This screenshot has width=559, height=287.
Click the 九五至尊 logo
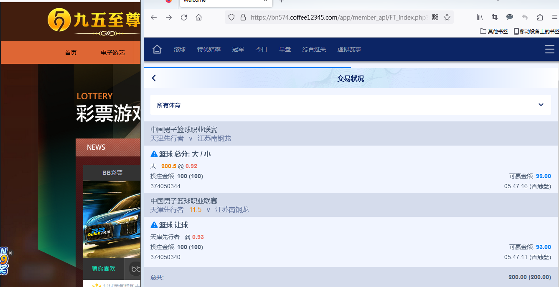click(94, 21)
